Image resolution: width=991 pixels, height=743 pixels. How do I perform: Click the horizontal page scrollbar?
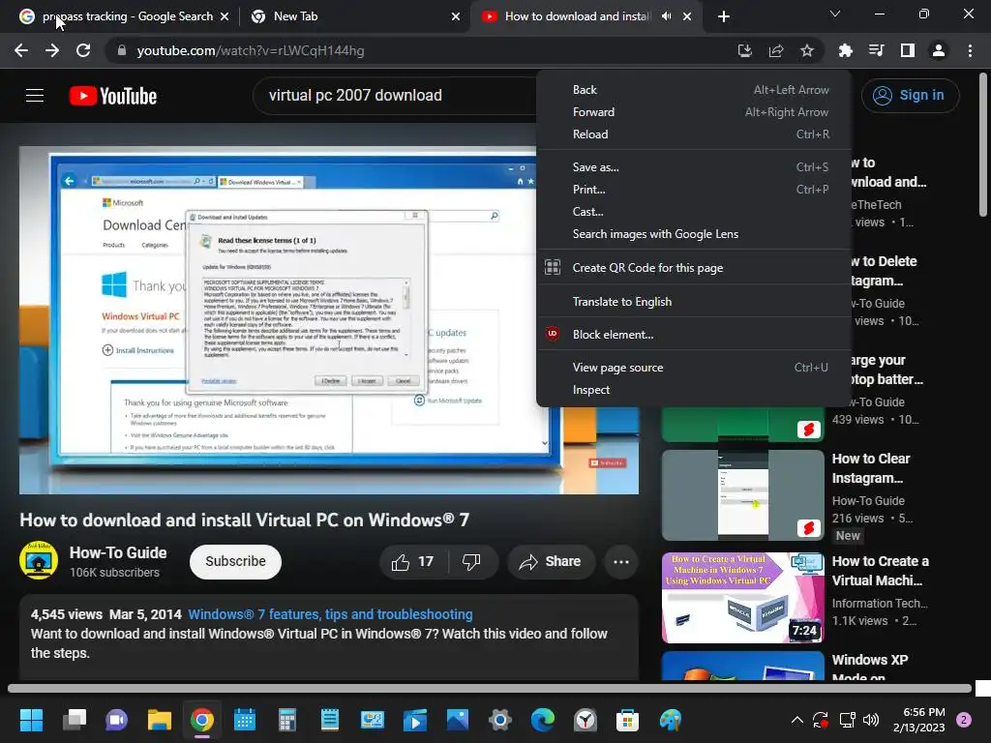click(x=489, y=688)
